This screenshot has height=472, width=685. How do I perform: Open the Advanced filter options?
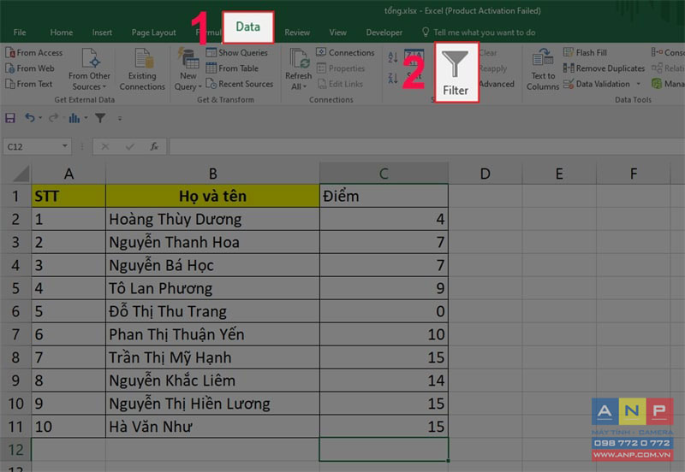(x=497, y=84)
